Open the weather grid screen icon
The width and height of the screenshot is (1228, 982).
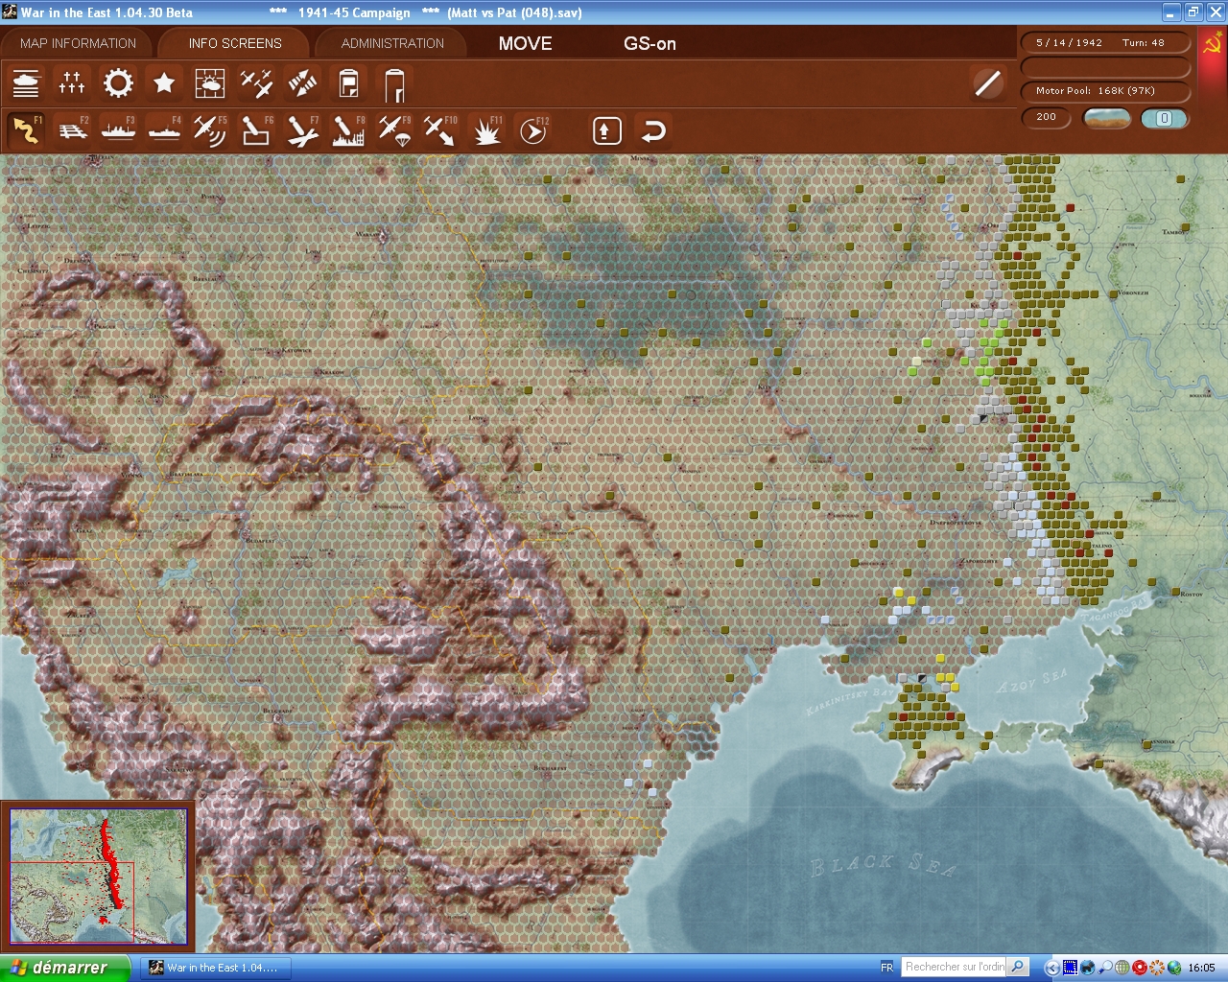210,83
